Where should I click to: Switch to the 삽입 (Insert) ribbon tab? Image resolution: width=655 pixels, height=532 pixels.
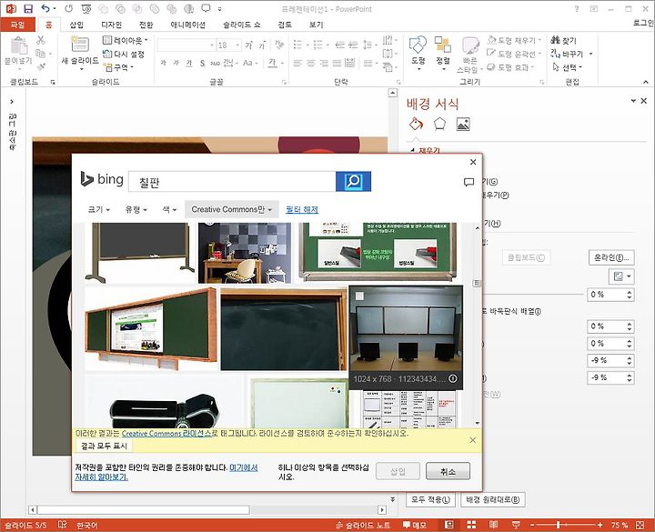coord(76,25)
